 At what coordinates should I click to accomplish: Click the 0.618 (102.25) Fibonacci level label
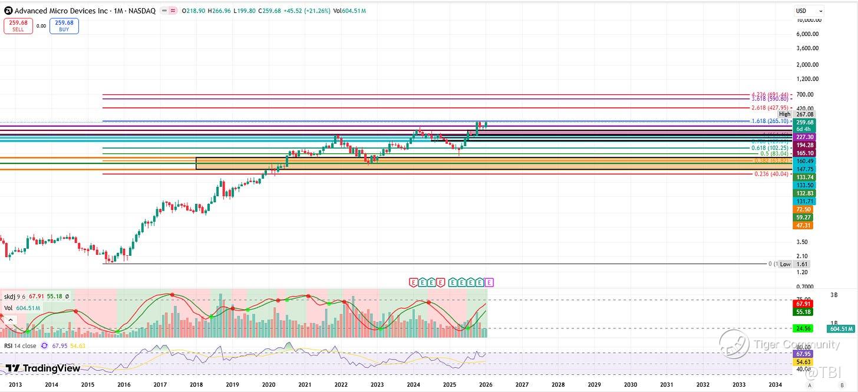[771, 148]
